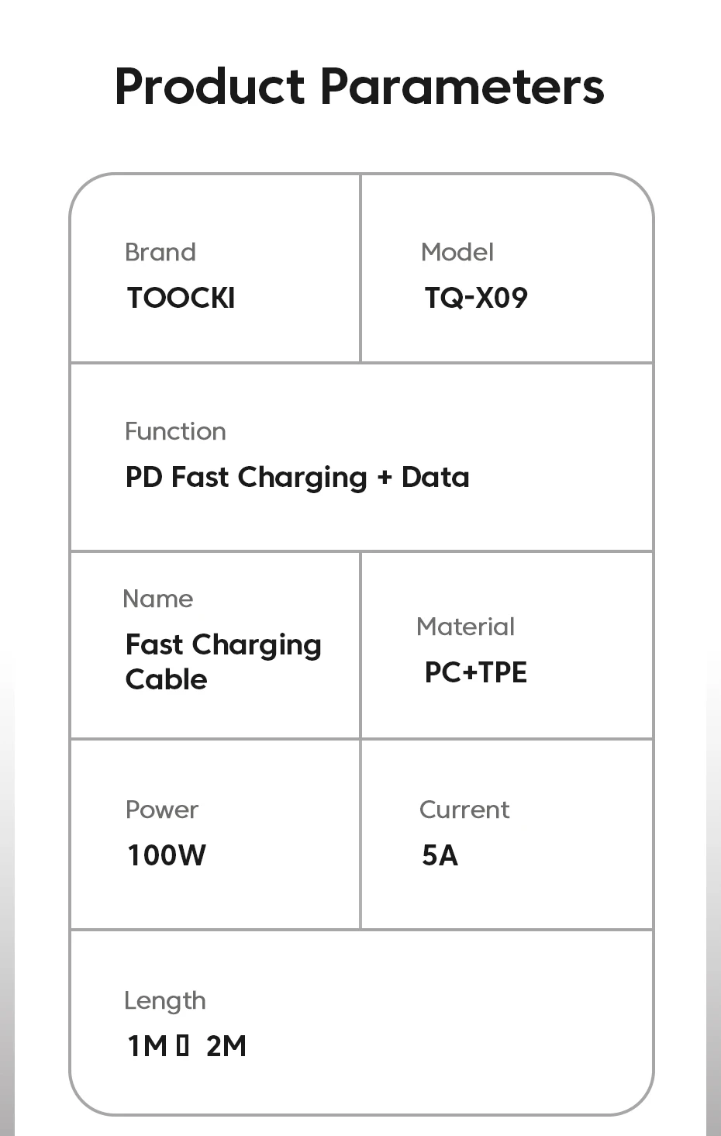Click the Length field label
This screenshot has width=721, height=1136.
tap(165, 1000)
